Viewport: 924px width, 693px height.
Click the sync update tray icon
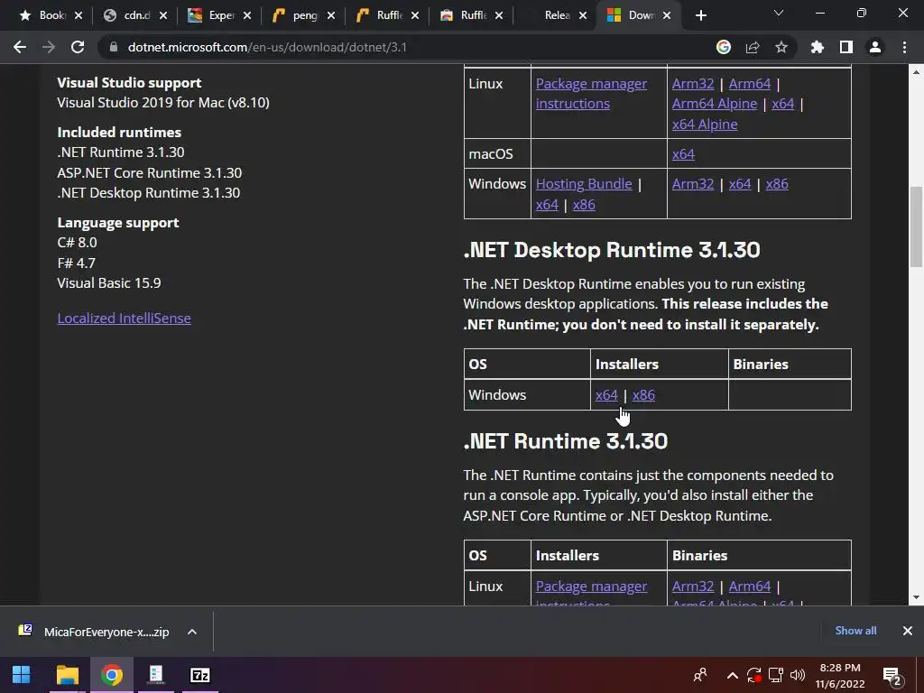[x=753, y=675]
